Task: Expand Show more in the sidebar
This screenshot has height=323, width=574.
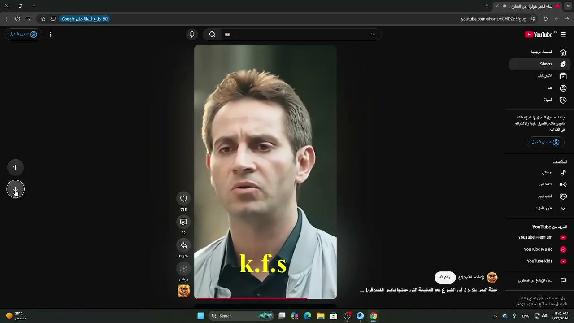Action: point(539,208)
